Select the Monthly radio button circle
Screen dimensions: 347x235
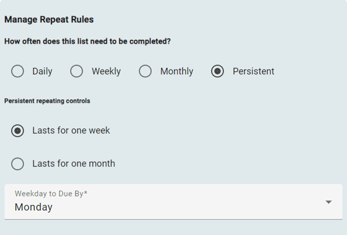pos(145,71)
